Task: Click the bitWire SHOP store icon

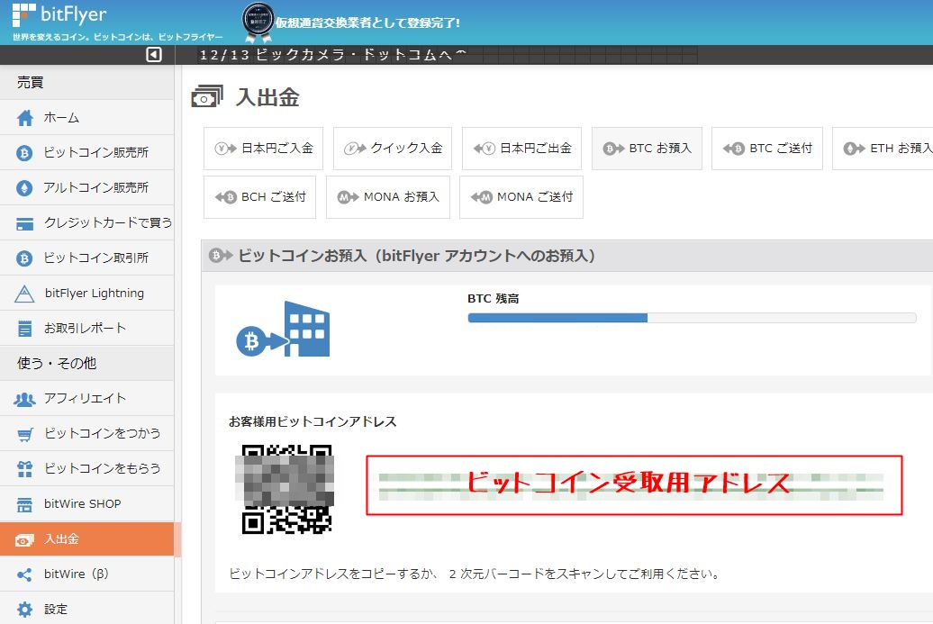Action: (24, 504)
